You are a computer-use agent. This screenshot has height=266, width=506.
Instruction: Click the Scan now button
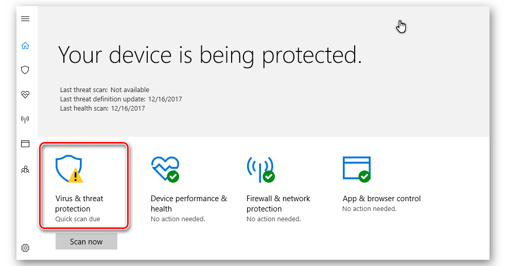(x=86, y=241)
